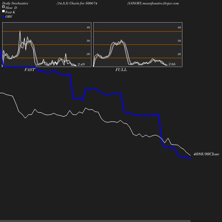Click the plateau peak in FULL stochastic chart
Viewport: 222px width, 222px height.
click(121, 40)
